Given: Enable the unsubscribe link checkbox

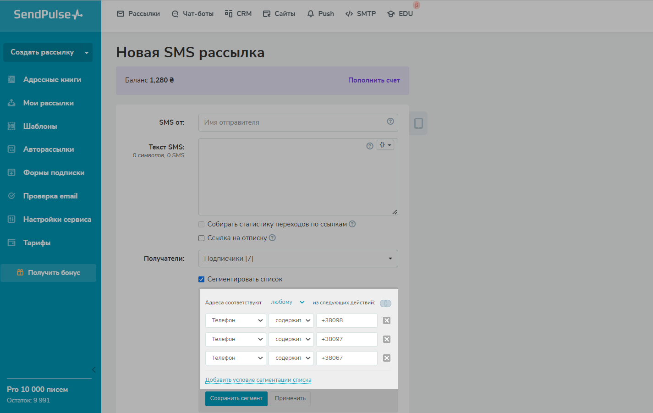Looking at the screenshot, I should point(201,238).
